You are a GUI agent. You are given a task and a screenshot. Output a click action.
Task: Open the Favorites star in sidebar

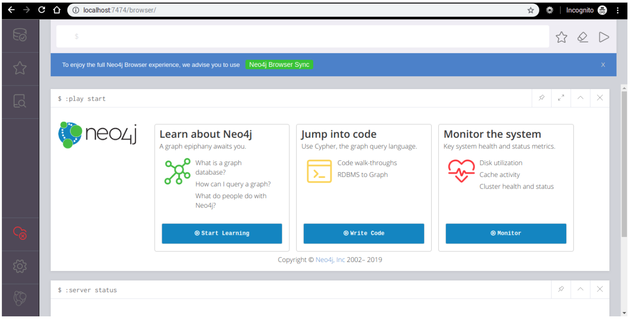coord(20,68)
